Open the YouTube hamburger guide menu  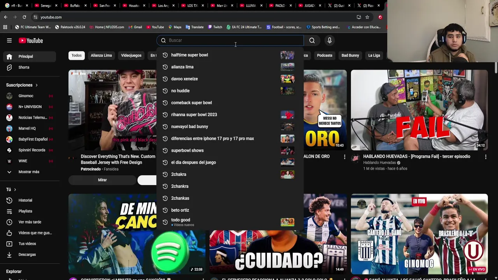pos(9,40)
